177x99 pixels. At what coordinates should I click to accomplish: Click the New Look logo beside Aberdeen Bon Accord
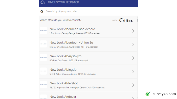43,30
